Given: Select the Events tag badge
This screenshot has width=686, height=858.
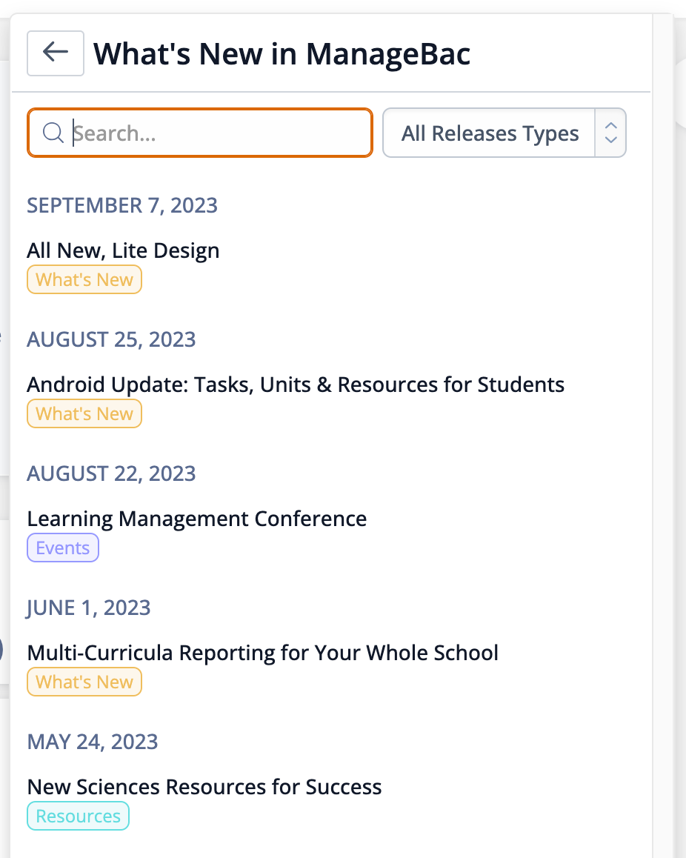Looking at the screenshot, I should 63,548.
